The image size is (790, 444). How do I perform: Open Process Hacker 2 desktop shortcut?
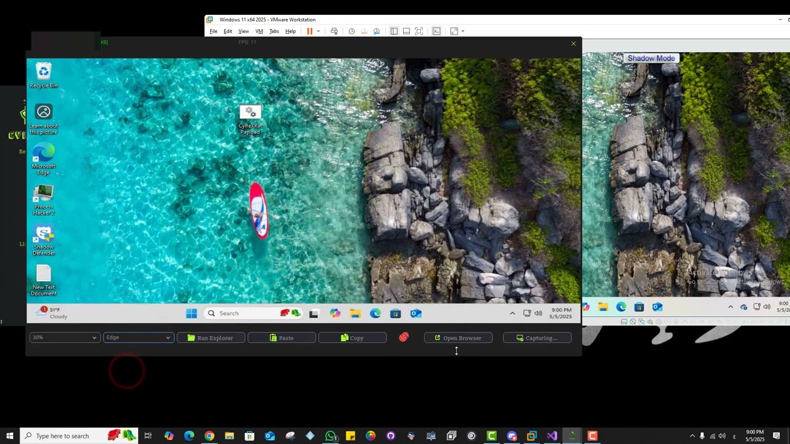[43, 200]
